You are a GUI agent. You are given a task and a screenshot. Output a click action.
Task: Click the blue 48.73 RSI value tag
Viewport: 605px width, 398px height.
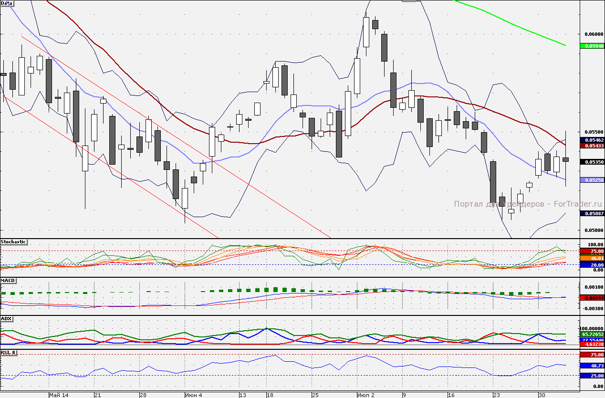pyautogui.click(x=592, y=366)
